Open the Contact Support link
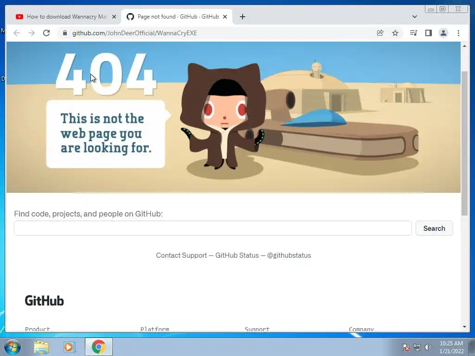This screenshot has height=356, width=475. 181,255
